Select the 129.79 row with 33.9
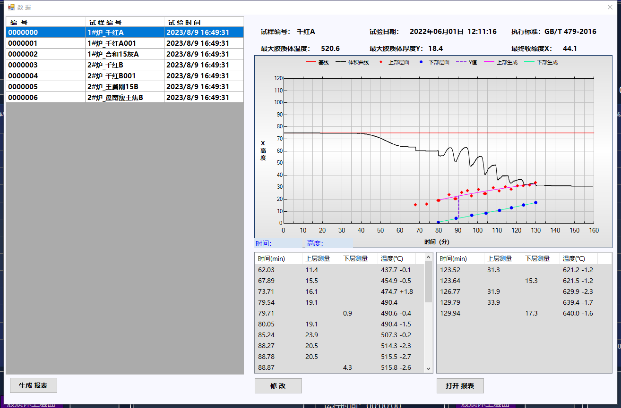621x408 pixels. point(524,302)
